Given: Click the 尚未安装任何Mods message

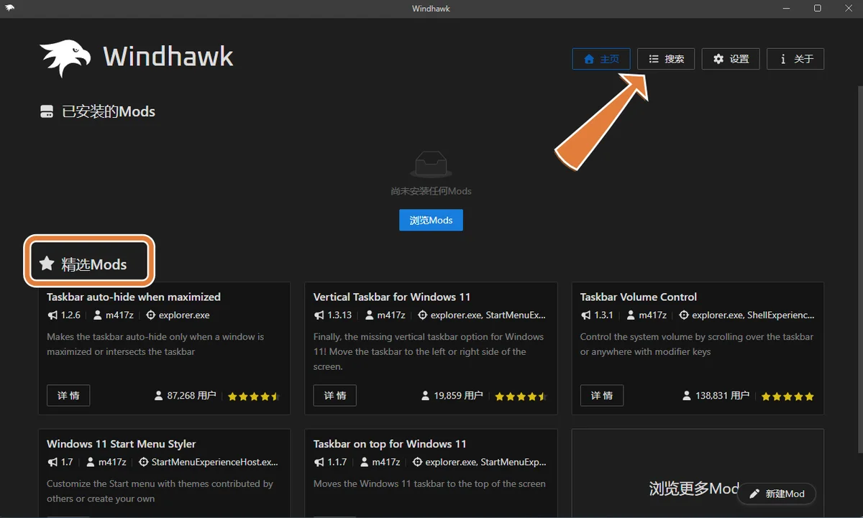Looking at the screenshot, I should pyautogui.click(x=431, y=191).
